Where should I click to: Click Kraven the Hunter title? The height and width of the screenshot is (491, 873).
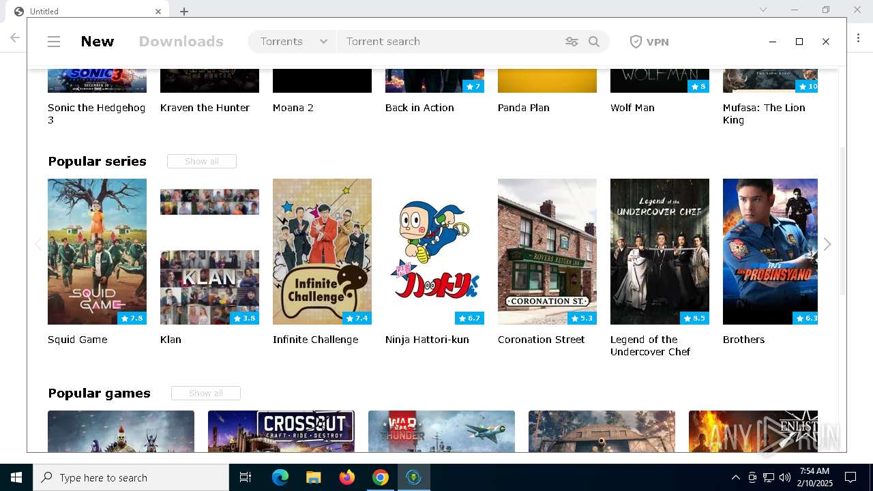[x=205, y=108]
